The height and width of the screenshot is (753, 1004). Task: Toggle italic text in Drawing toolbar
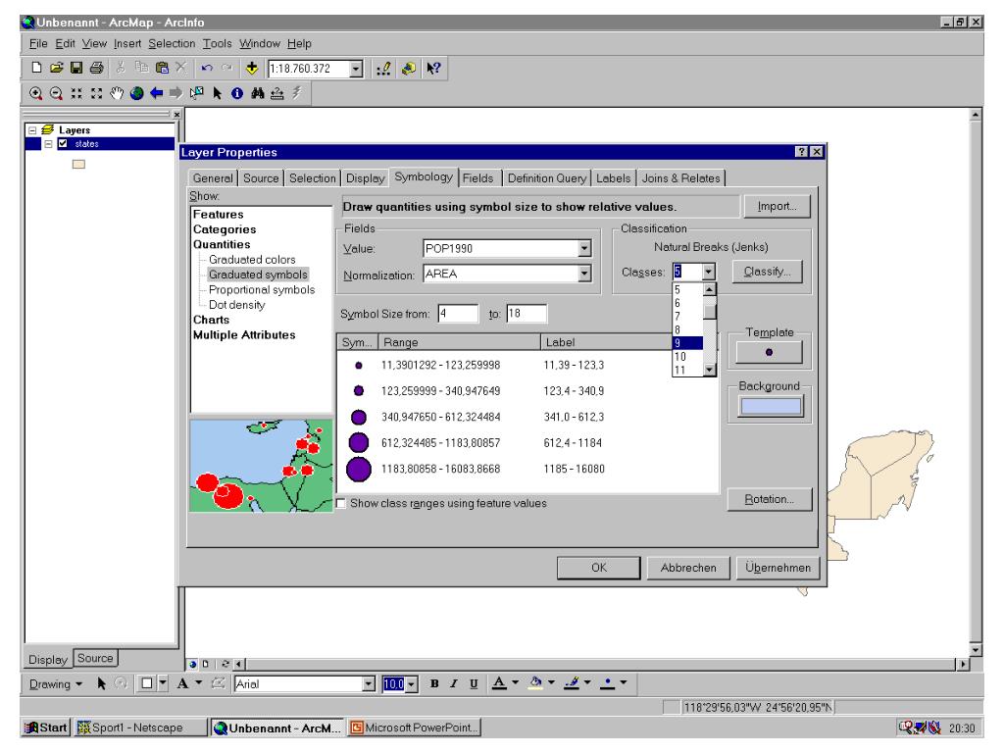[x=454, y=683]
